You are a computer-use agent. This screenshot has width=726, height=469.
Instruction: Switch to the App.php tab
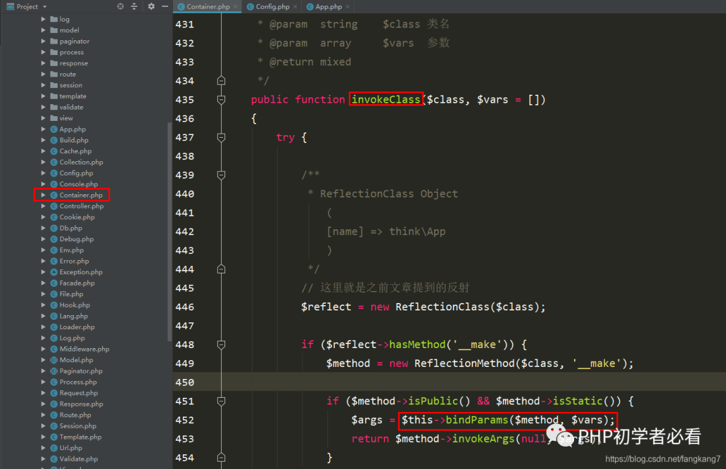(x=328, y=7)
